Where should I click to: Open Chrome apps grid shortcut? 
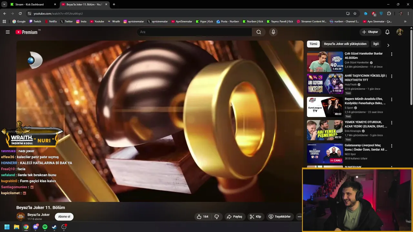[x=4, y=22]
